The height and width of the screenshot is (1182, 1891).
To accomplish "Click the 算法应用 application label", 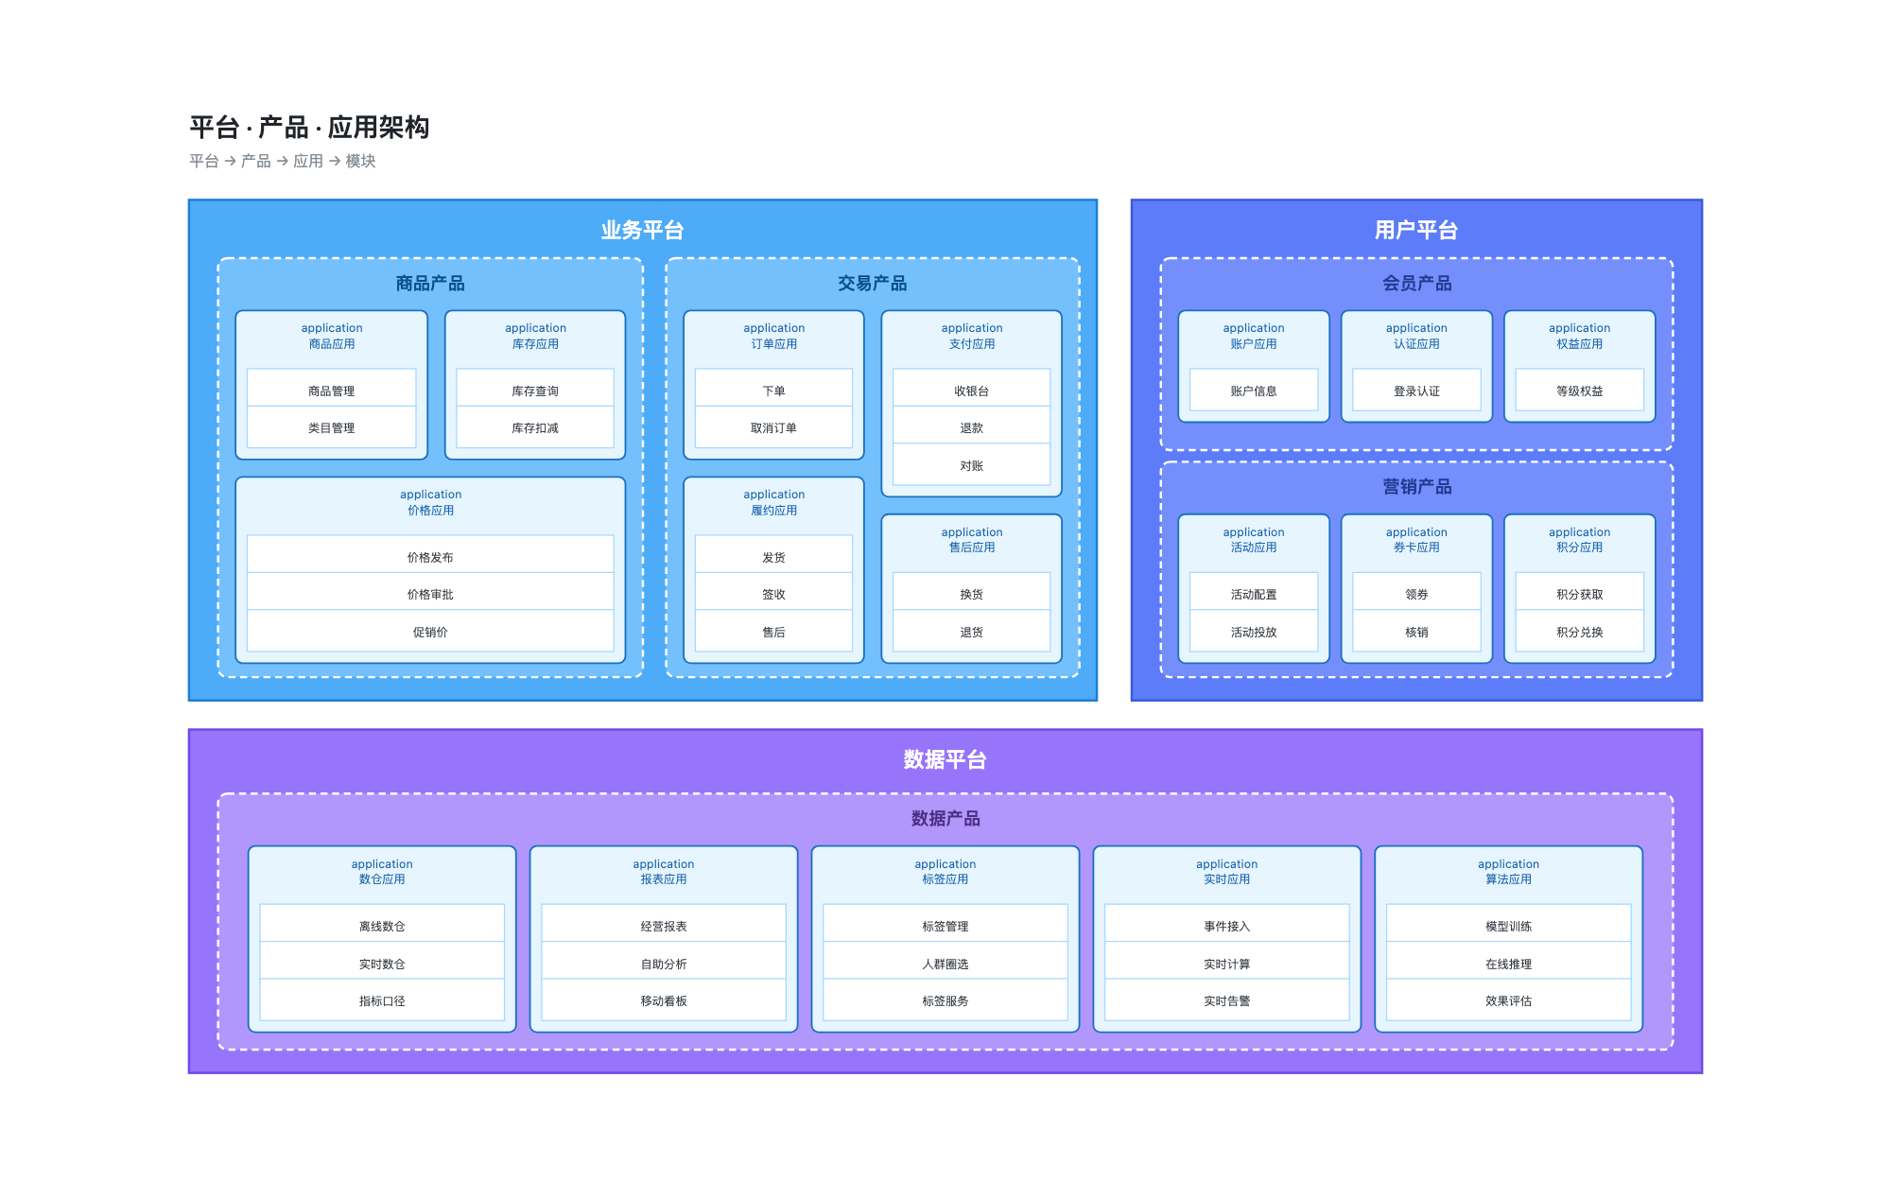I will [1508, 879].
